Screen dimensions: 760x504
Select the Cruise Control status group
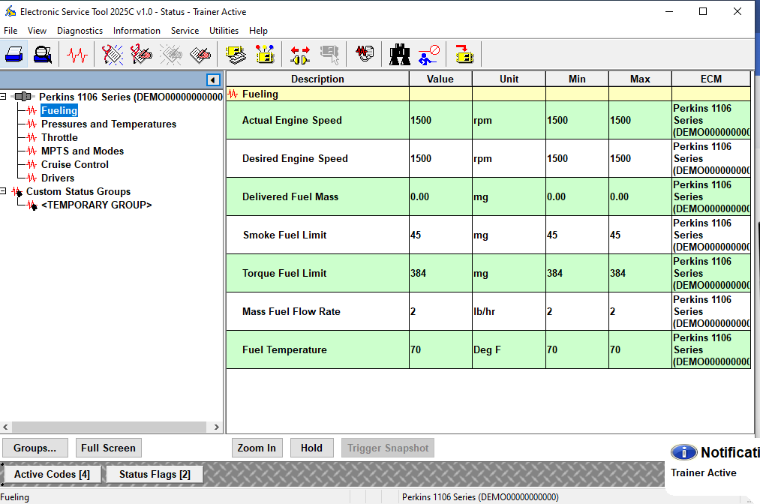pos(74,164)
